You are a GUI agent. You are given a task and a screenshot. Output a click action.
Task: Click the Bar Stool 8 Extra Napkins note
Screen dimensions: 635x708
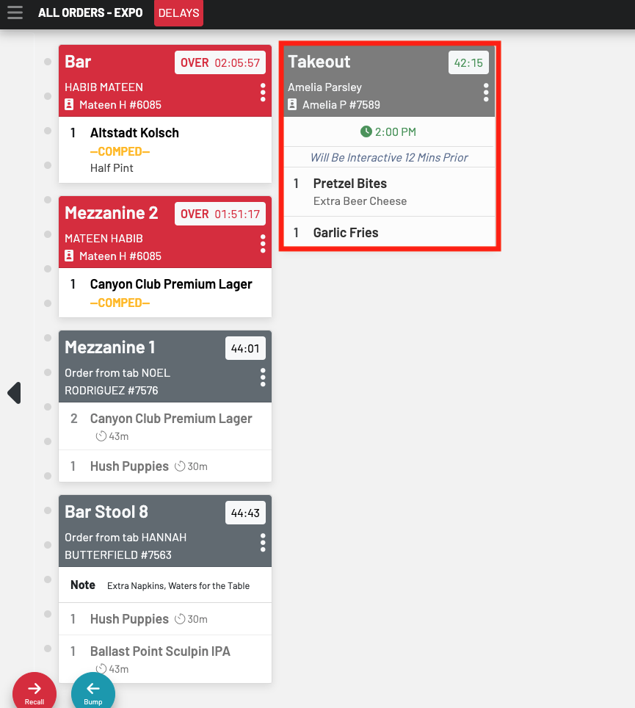pyautogui.click(x=178, y=586)
